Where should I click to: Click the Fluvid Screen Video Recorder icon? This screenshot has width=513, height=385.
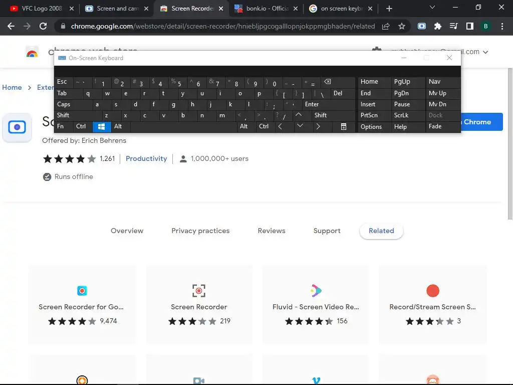point(316,291)
